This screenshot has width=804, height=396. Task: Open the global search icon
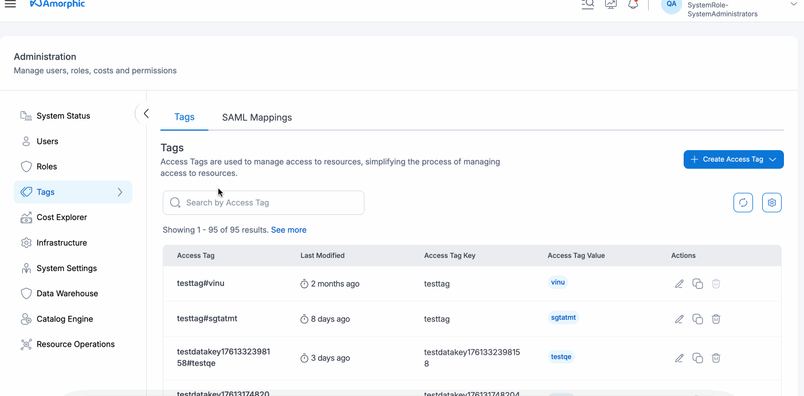[587, 5]
